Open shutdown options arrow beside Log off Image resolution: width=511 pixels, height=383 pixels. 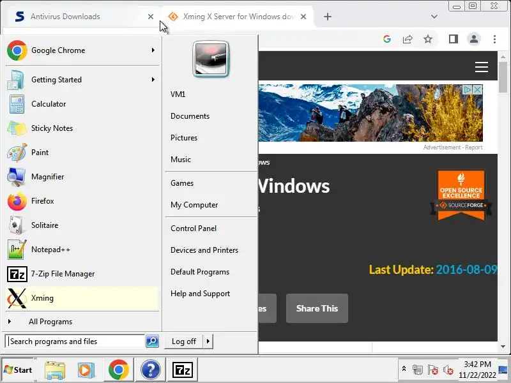(x=208, y=342)
